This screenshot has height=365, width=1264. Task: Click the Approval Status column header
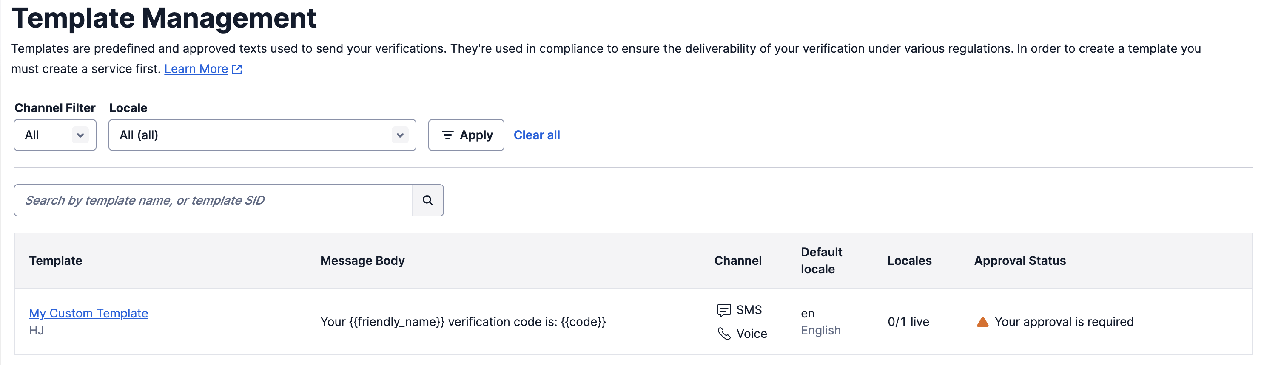coord(1019,261)
